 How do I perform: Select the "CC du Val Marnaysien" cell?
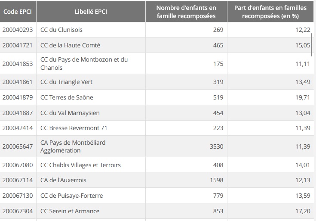tap(70, 113)
